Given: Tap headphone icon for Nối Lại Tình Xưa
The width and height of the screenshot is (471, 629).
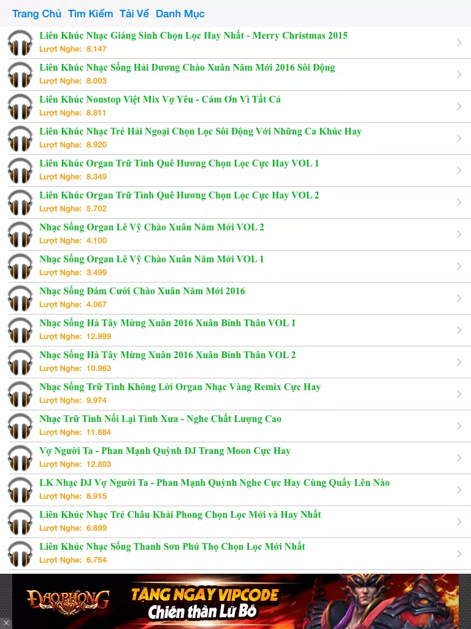Looking at the screenshot, I should click(20, 426).
